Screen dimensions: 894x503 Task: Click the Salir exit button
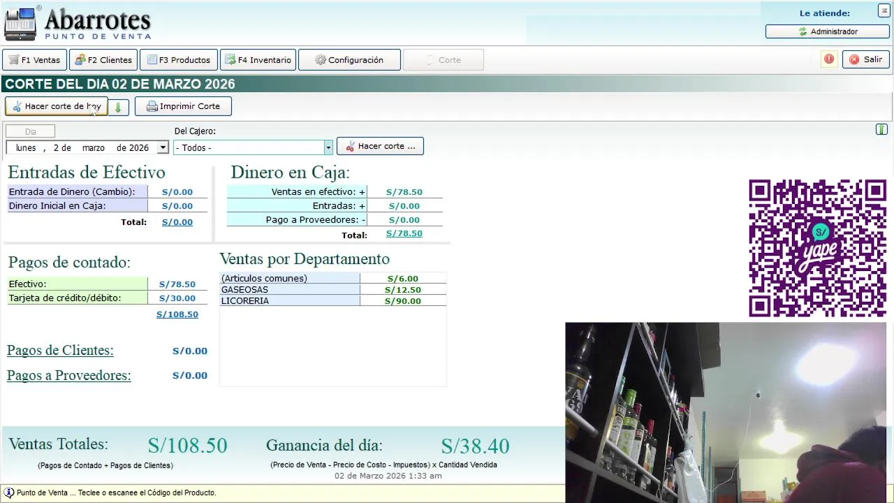[866, 59]
